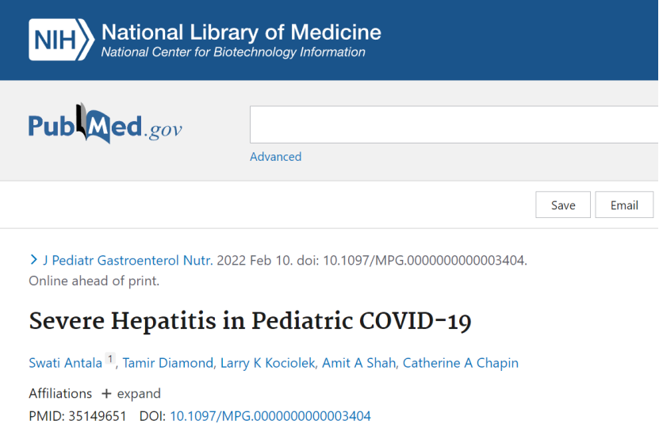Click affiliation superscript 1 next to Antala
659x443 pixels.
point(110,360)
